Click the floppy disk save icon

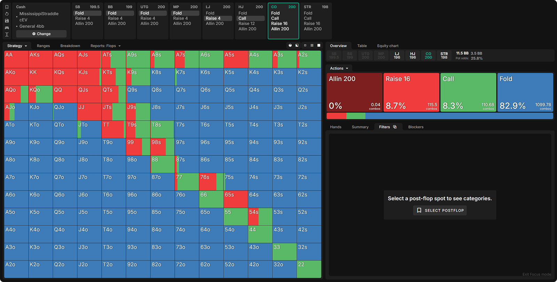click(x=7, y=21)
